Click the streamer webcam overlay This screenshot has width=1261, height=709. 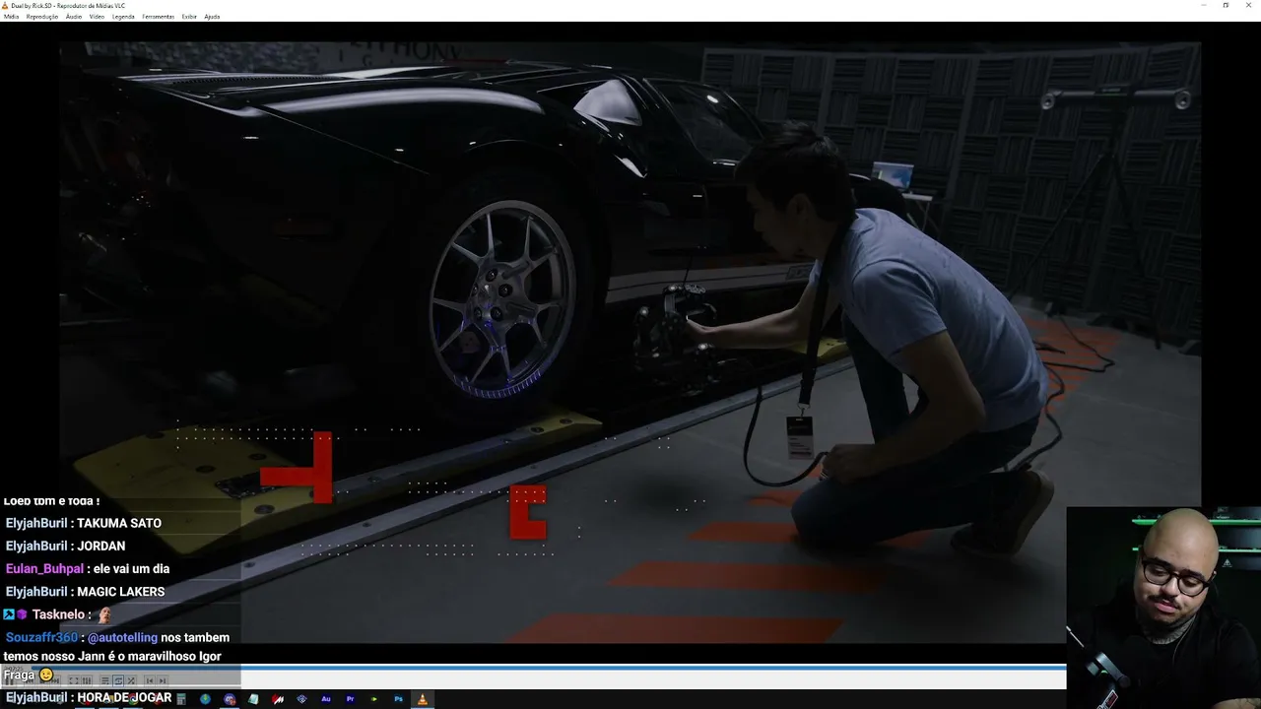[1163, 608]
